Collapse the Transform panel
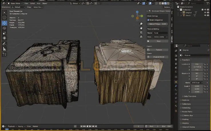Screen dimensions: 211x131 point(185,60)
